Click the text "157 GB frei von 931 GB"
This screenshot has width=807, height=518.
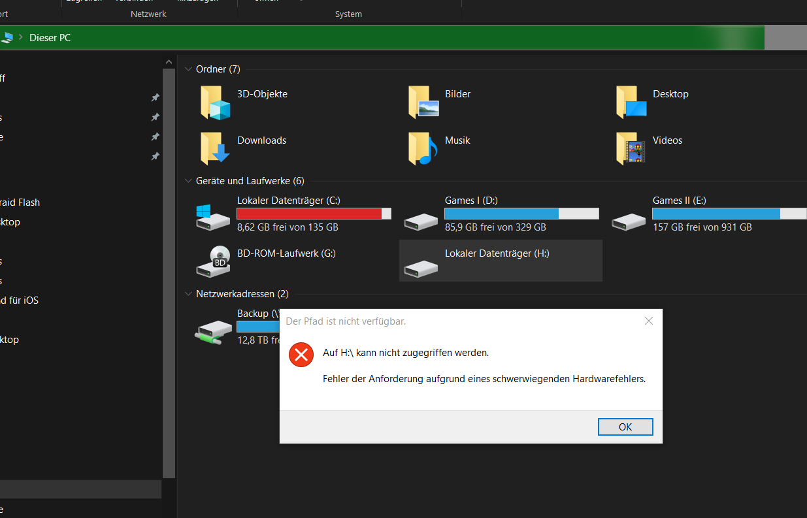click(702, 227)
